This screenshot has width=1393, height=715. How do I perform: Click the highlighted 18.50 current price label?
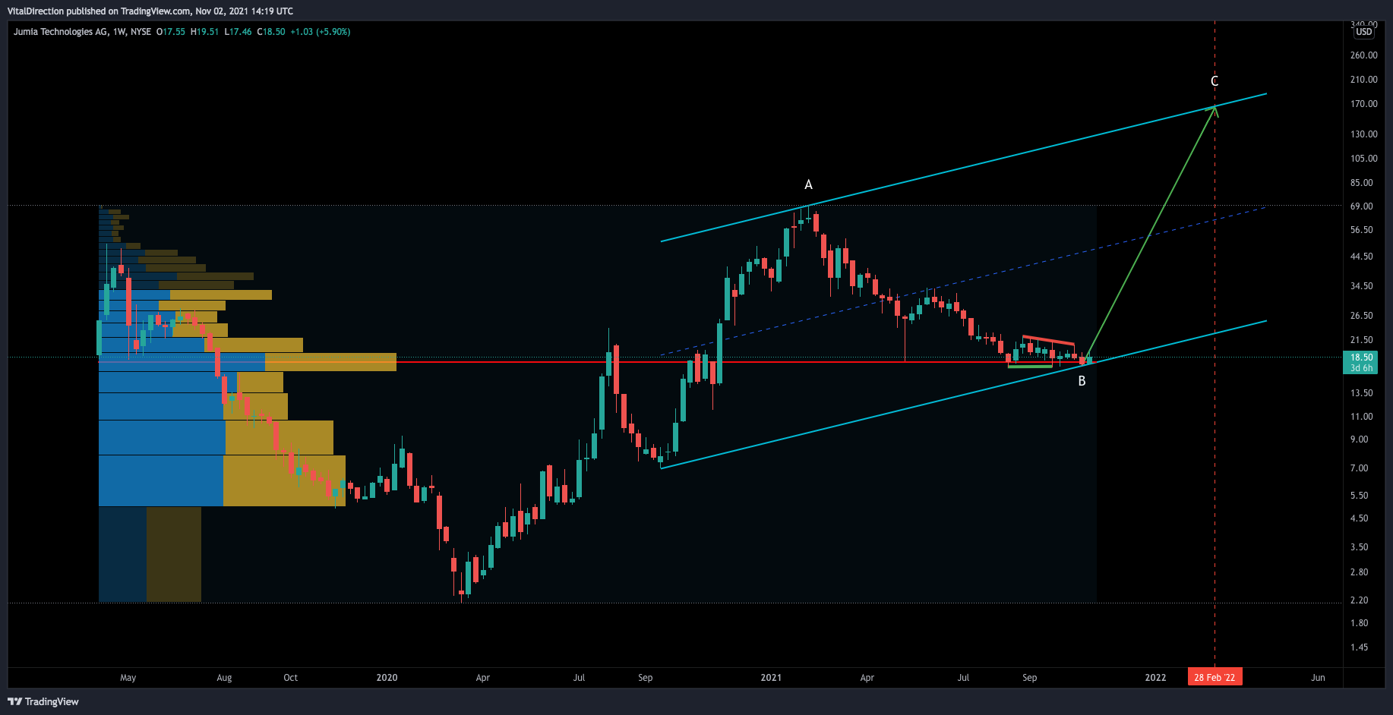pos(1361,357)
